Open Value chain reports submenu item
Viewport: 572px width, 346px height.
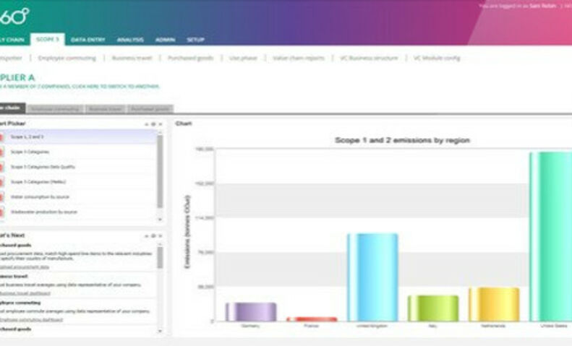pos(298,58)
